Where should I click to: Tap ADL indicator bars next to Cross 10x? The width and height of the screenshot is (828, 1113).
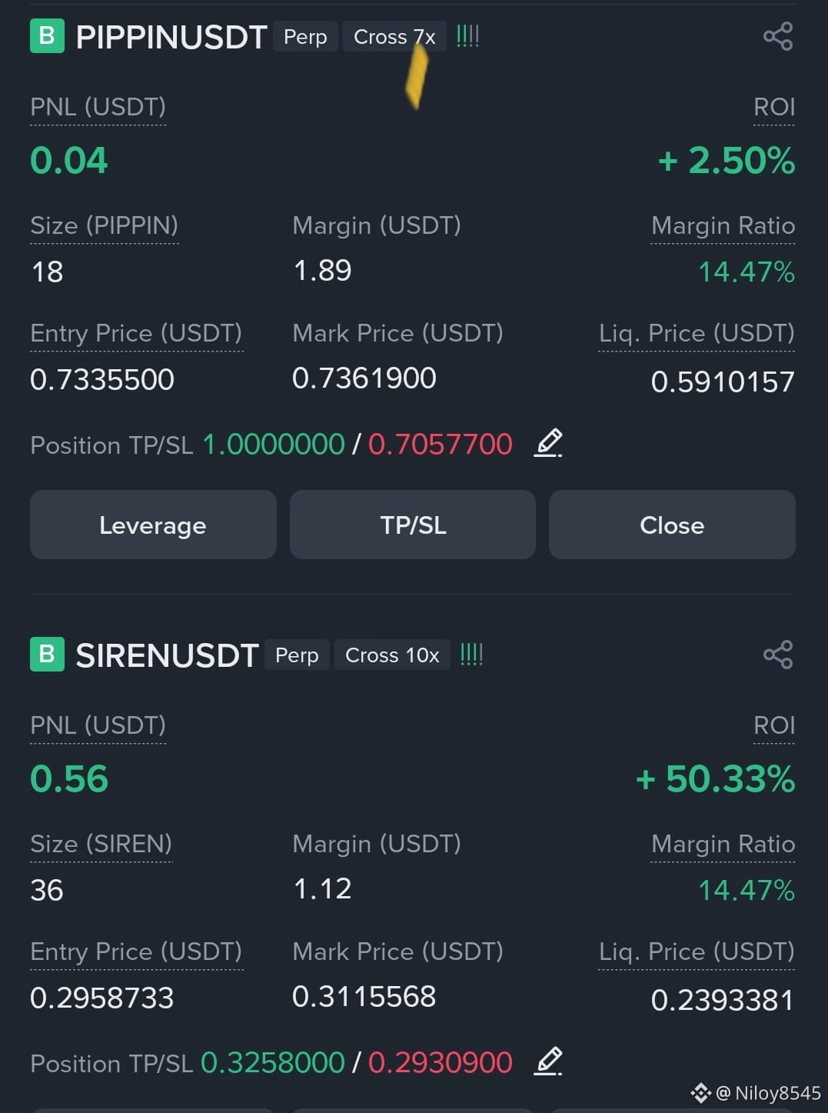click(x=471, y=655)
